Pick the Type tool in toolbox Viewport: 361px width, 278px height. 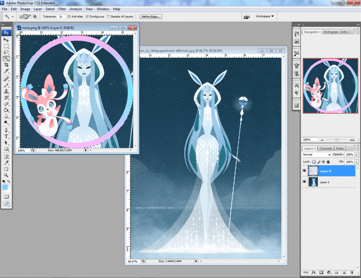pos(6,136)
